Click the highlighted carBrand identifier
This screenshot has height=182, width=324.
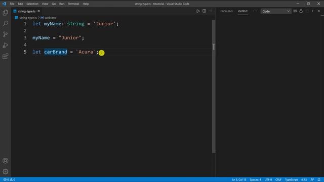pyautogui.click(x=56, y=52)
